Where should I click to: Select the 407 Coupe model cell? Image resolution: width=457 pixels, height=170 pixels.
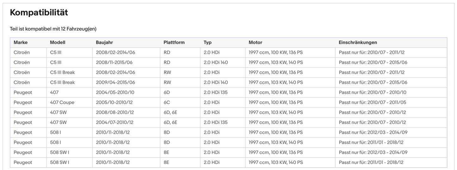point(62,103)
